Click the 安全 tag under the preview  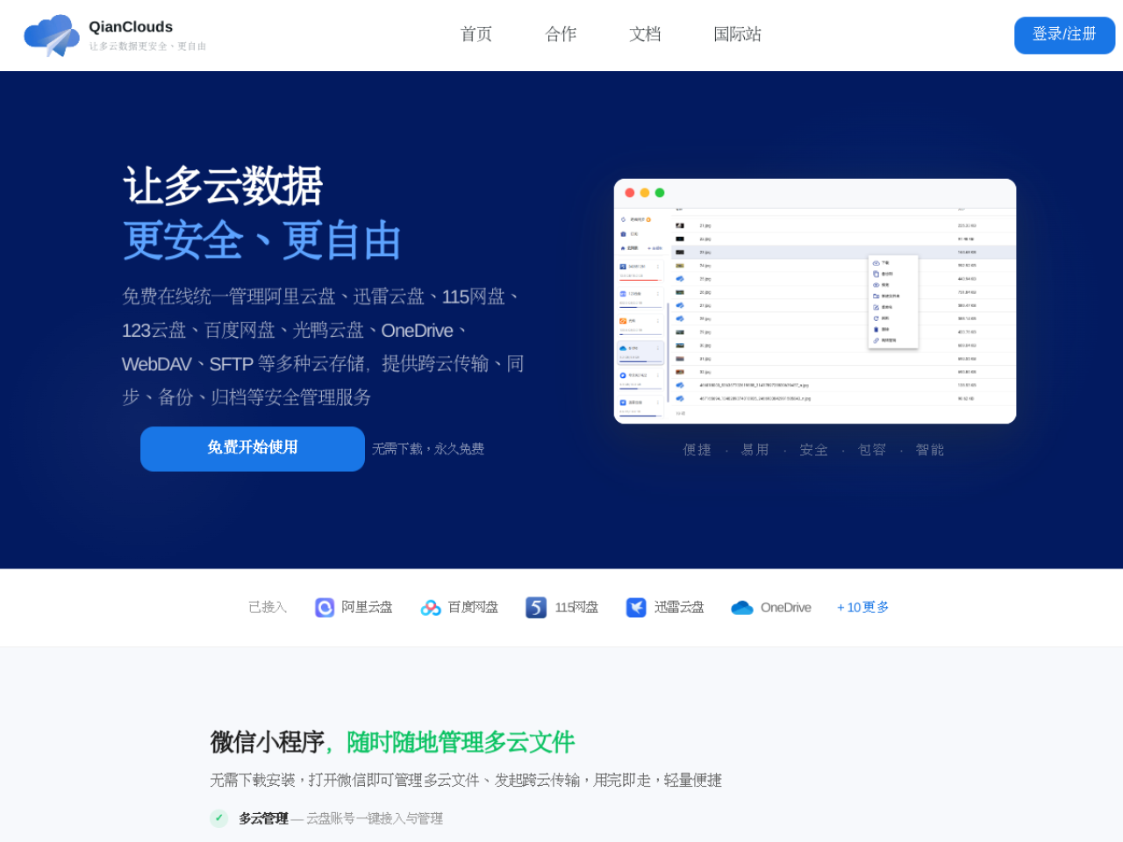click(814, 450)
